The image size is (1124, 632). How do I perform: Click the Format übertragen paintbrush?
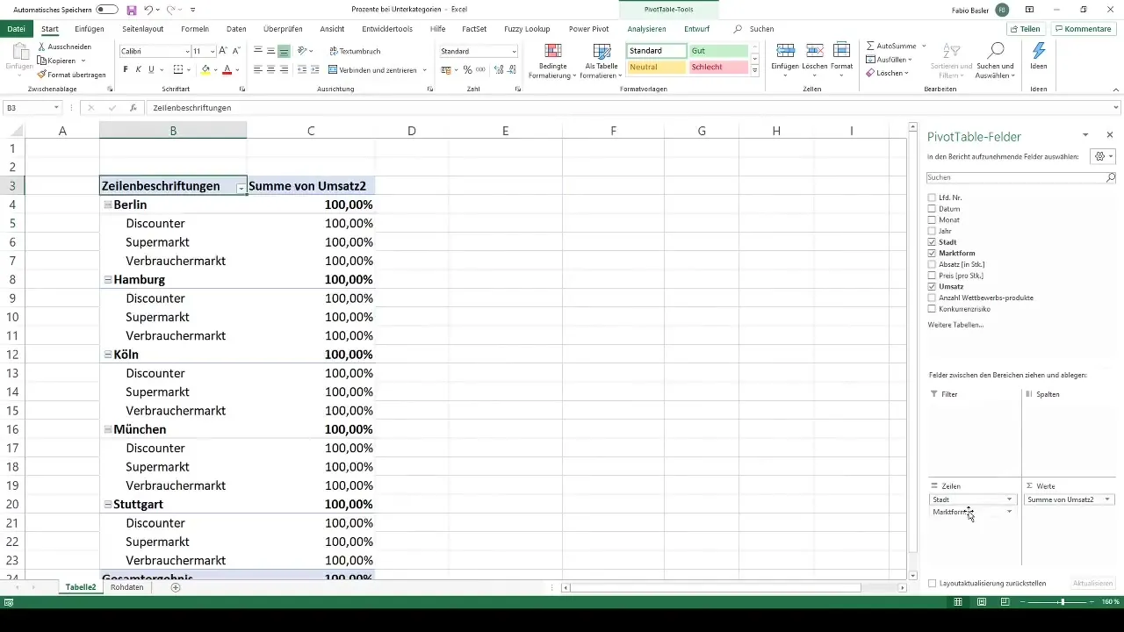coord(42,75)
